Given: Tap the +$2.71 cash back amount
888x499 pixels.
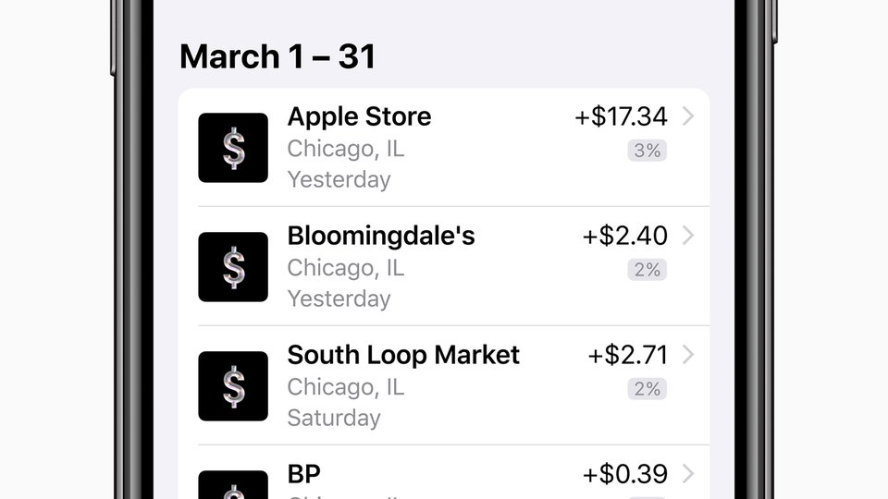Looking at the screenshot, I should [x=627, y=355].
